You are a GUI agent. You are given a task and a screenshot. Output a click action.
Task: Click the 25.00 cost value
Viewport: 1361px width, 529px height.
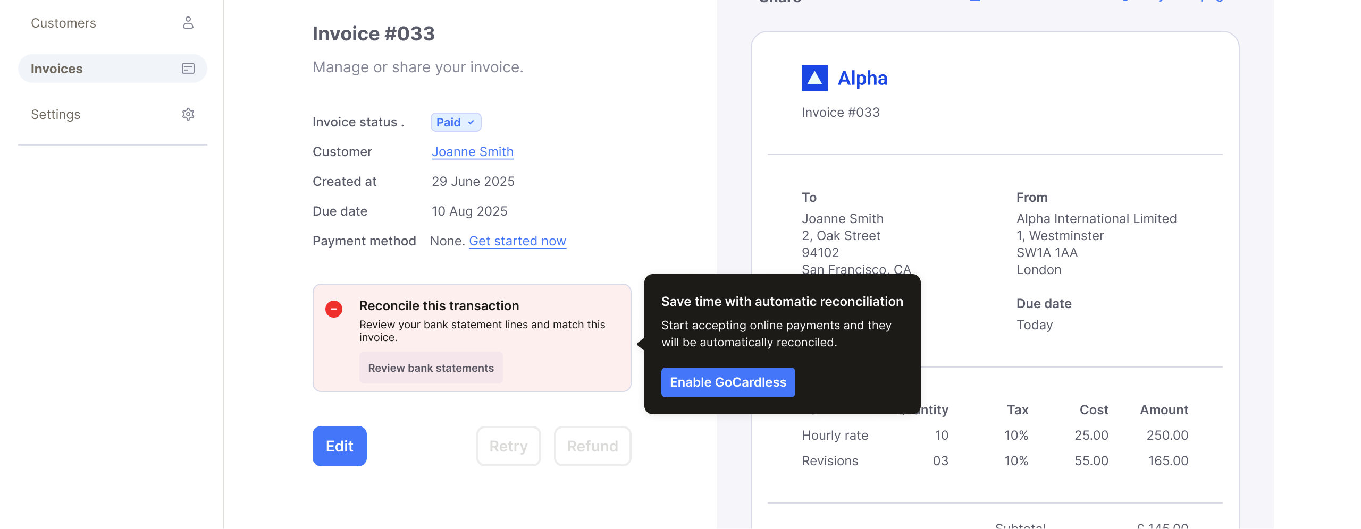(1091, 436)
